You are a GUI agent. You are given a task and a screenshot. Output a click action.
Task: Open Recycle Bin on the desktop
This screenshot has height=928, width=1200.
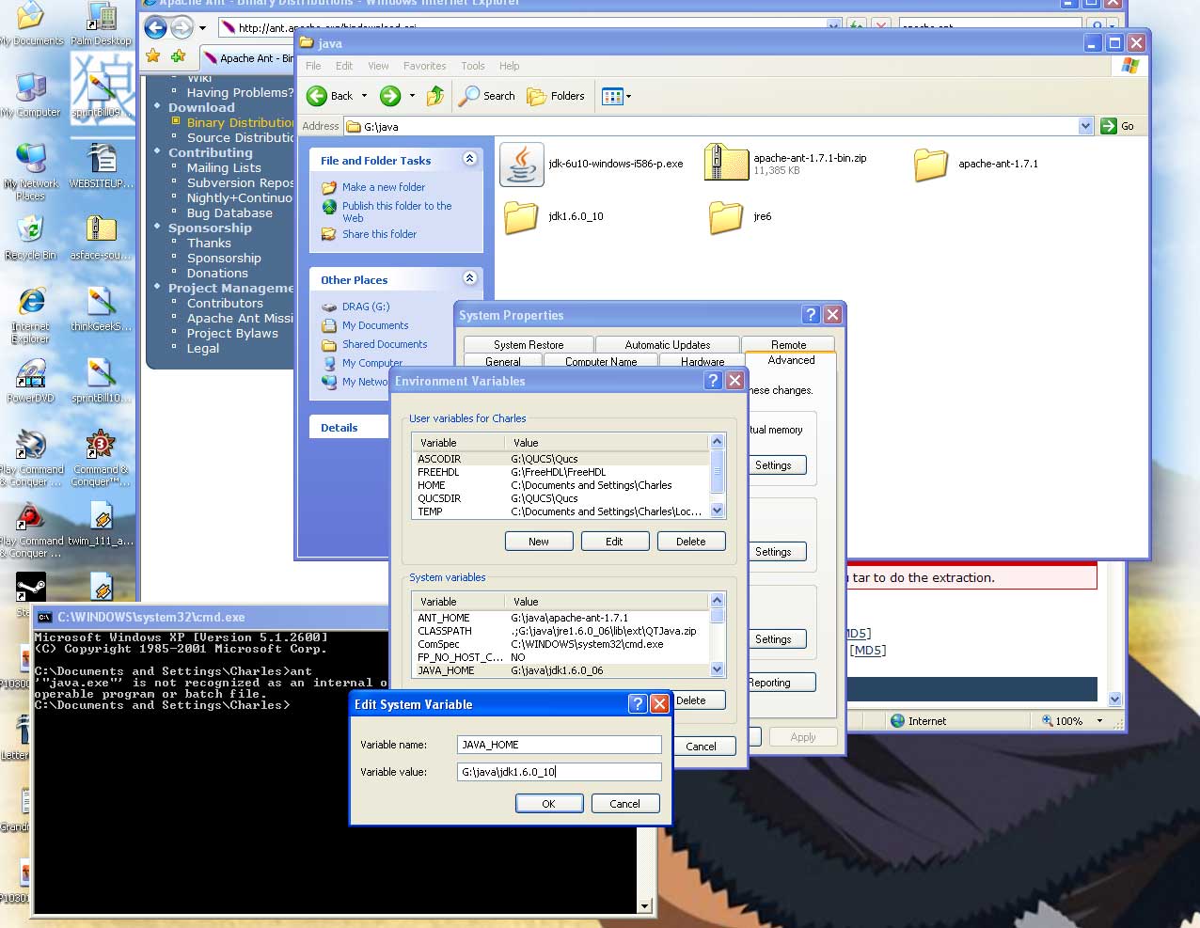[30, 237]
